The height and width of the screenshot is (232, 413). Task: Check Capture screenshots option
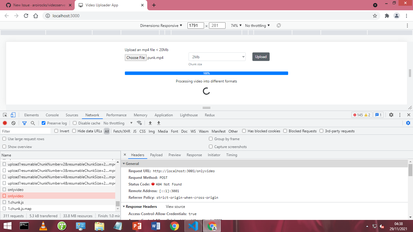click(211, 147)
